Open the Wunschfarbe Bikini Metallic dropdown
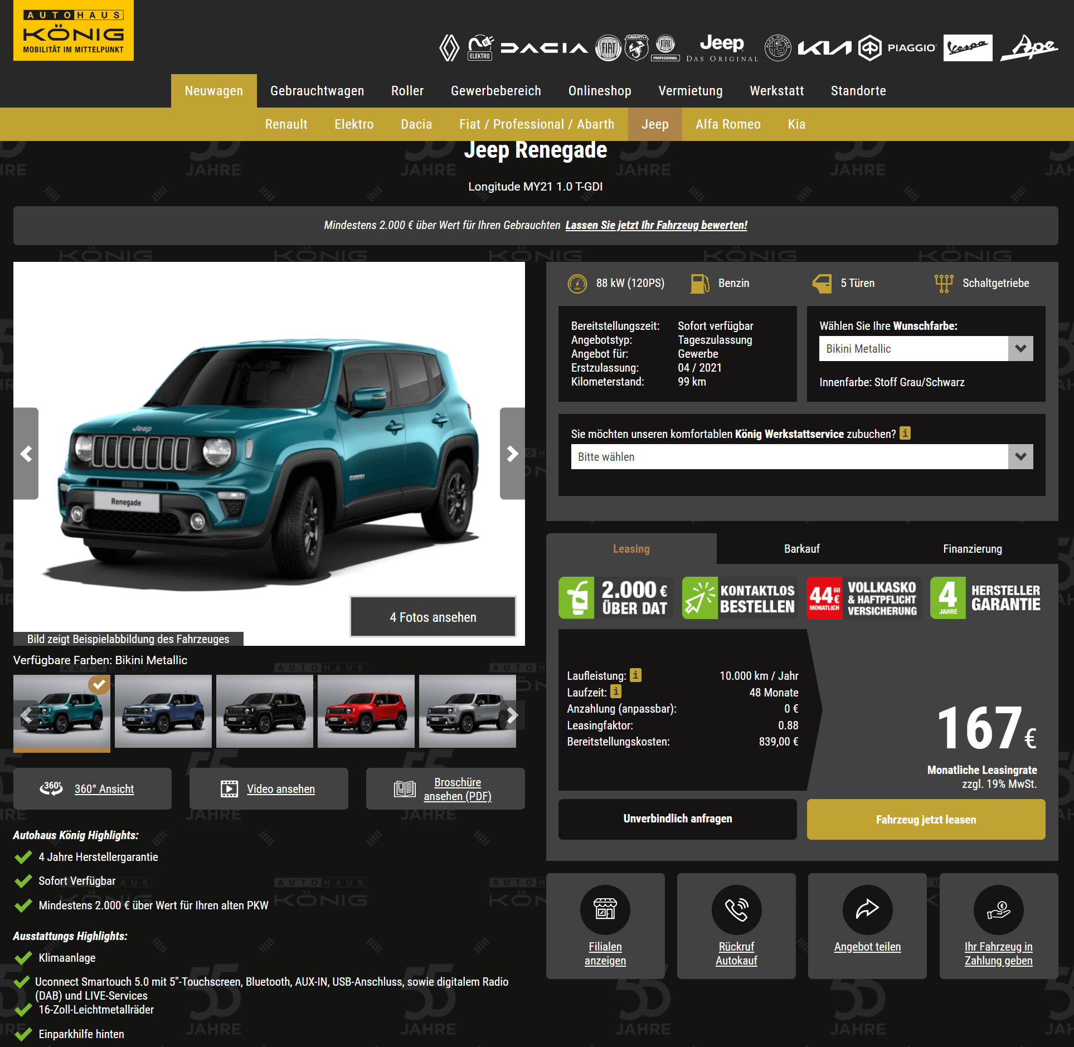This screenshot has height=1047, width=1074. tap(926, 349)
